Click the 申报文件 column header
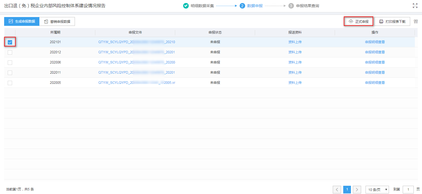This screenshot has height=194, width=422. point(135,32)
